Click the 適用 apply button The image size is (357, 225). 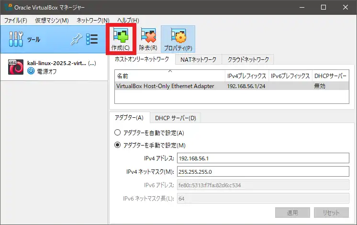coord(292,213)
